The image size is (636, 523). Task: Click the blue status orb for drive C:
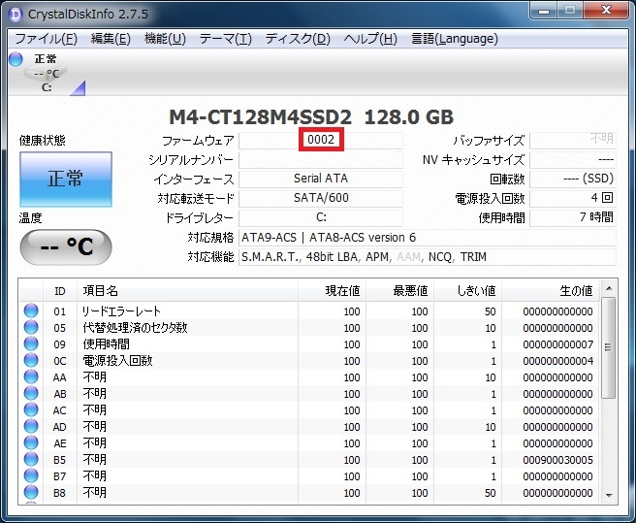pos(16,59)
